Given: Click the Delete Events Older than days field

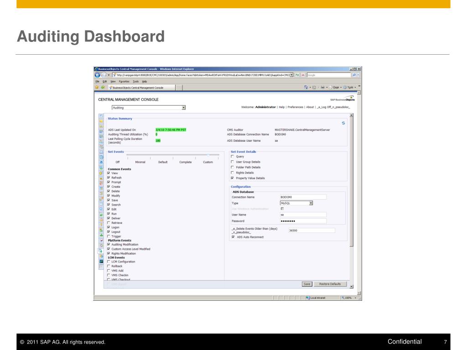Looking at the screenshot, I should (x=311, y=230).
